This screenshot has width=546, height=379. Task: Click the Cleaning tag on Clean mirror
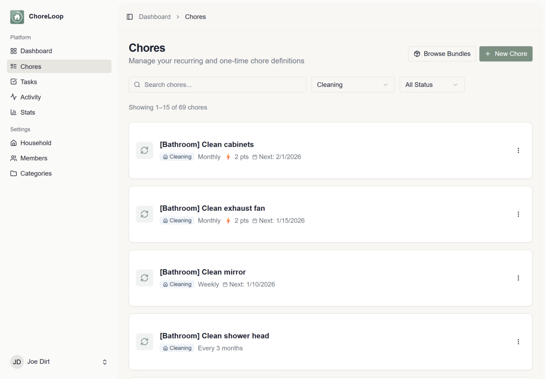[177, 284]
